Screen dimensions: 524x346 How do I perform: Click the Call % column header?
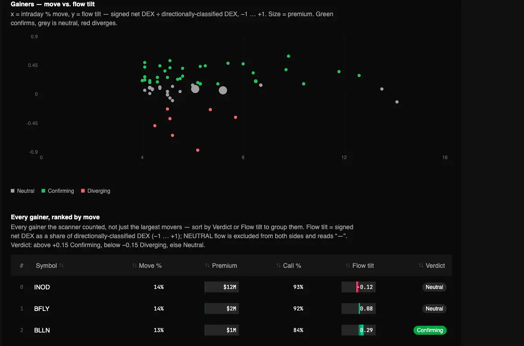(x=292, y=266)
